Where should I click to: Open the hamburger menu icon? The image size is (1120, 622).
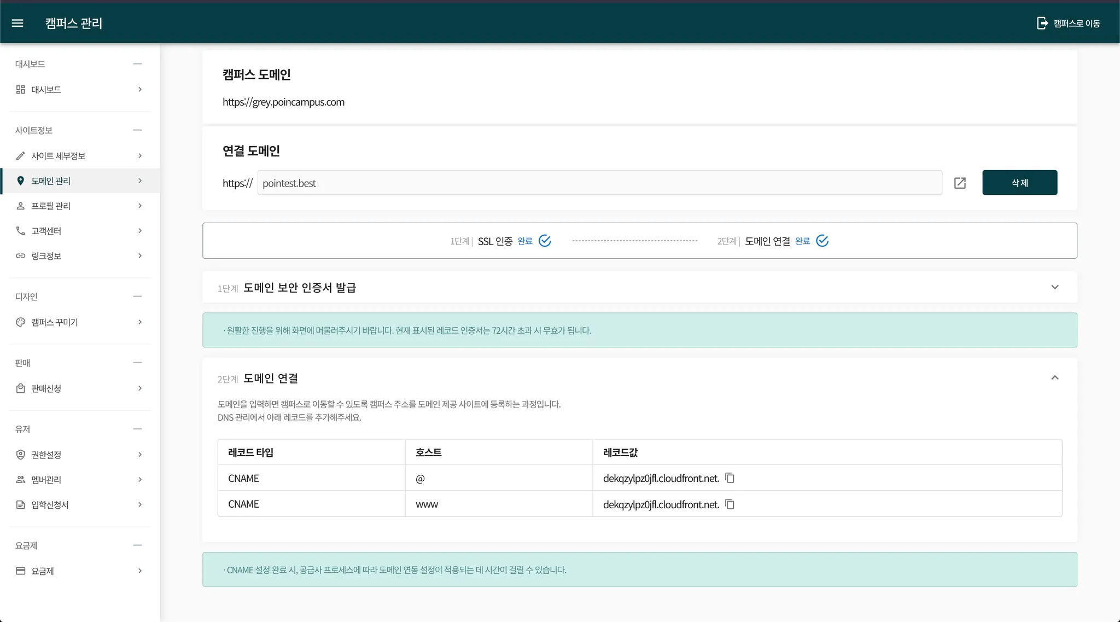coord(17,23)
